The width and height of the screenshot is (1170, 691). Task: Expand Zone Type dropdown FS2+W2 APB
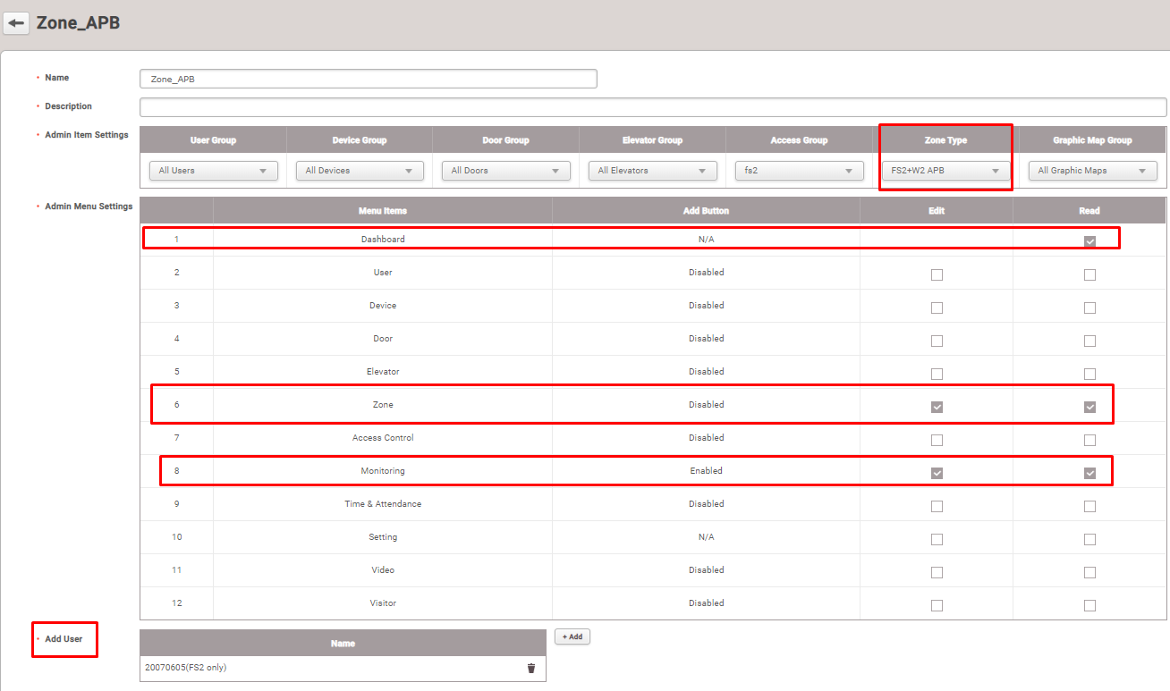[945, 171]
